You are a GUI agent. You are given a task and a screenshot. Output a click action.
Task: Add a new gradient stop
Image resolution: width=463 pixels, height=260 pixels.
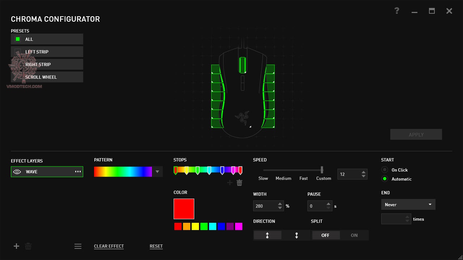230,183
